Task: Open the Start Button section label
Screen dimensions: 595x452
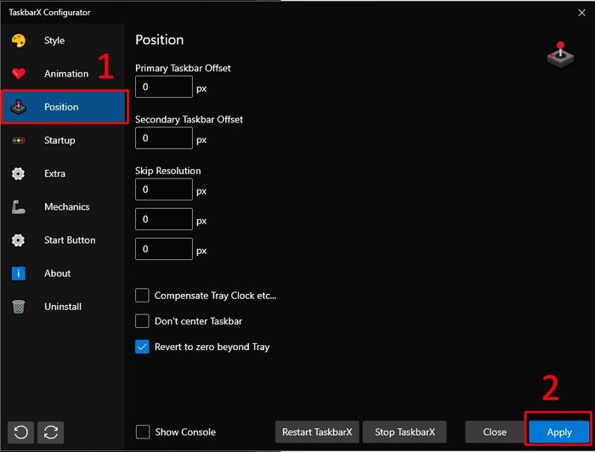Action: 70,240
